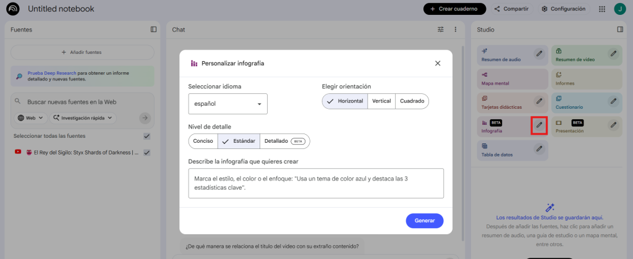This screenshot has height=259, width=633.
Task: Click the YouTube icon of the source
Action: (x=18, y=152)
